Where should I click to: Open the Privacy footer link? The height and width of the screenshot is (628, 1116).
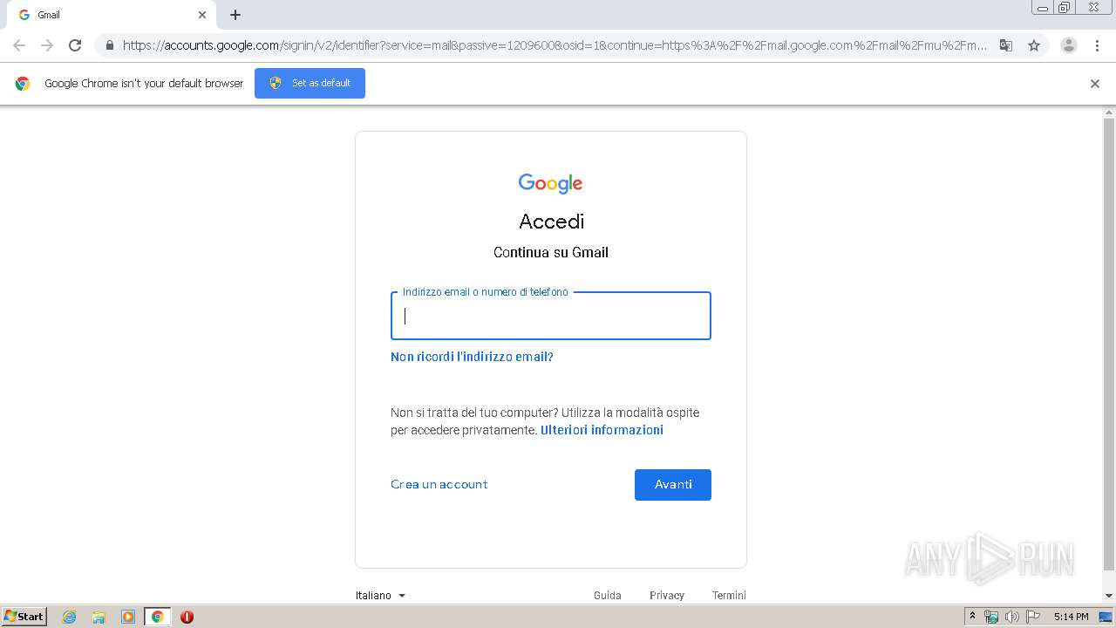coord(667,595)
